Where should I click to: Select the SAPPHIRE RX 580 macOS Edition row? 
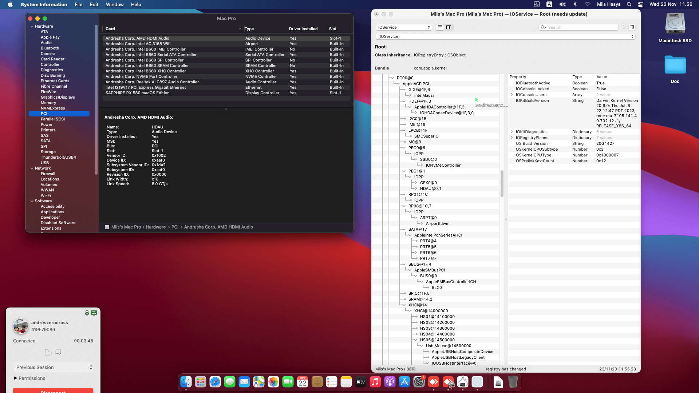click(226, 93)
